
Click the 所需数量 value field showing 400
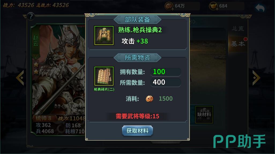coord(166,82)
